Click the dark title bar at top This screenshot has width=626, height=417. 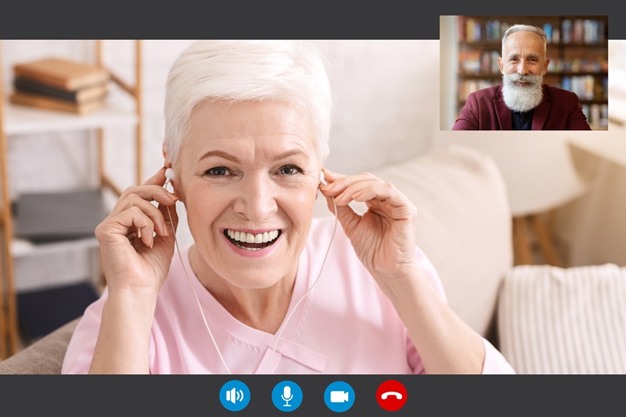click(x=218, y=19)
